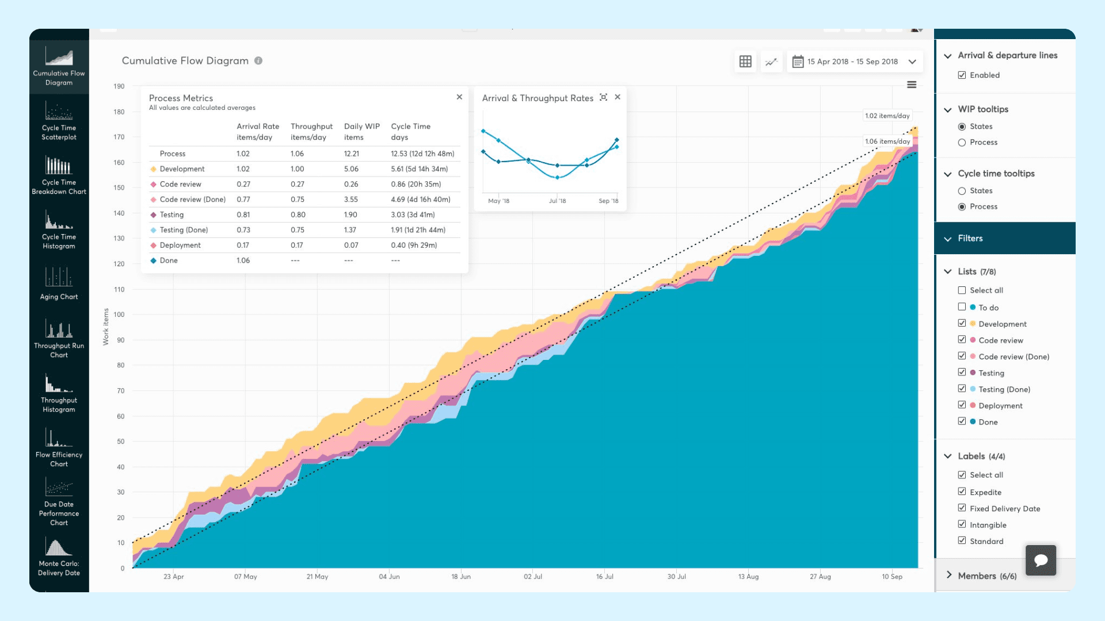Open the Throughput Histogram chart

tap(59, 394)
